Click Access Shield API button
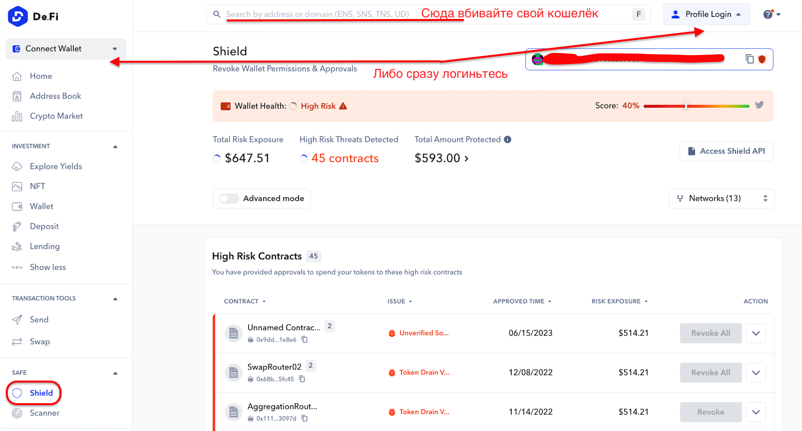802x431 pixels. [726, 151]
